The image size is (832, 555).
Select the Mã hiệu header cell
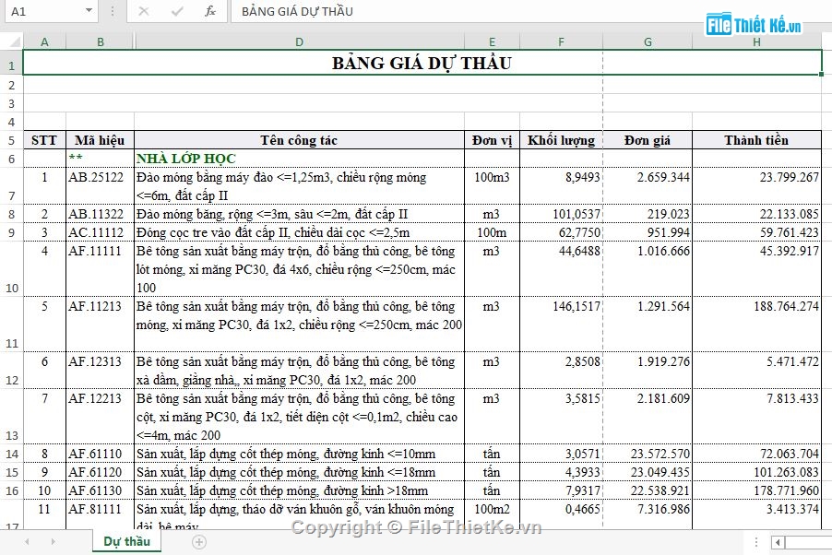click(101, 140)
